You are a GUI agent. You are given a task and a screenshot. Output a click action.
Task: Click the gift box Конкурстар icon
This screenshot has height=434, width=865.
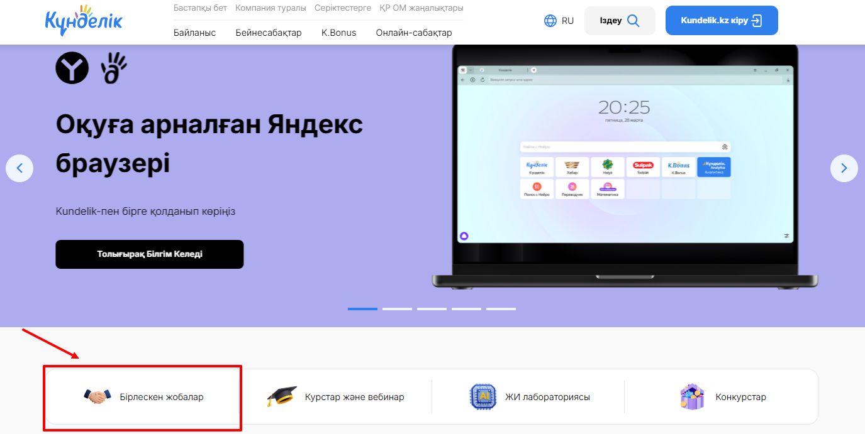692,397
